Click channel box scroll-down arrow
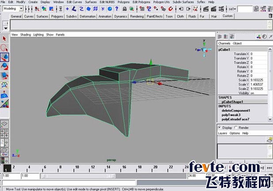 pos(270,119)
